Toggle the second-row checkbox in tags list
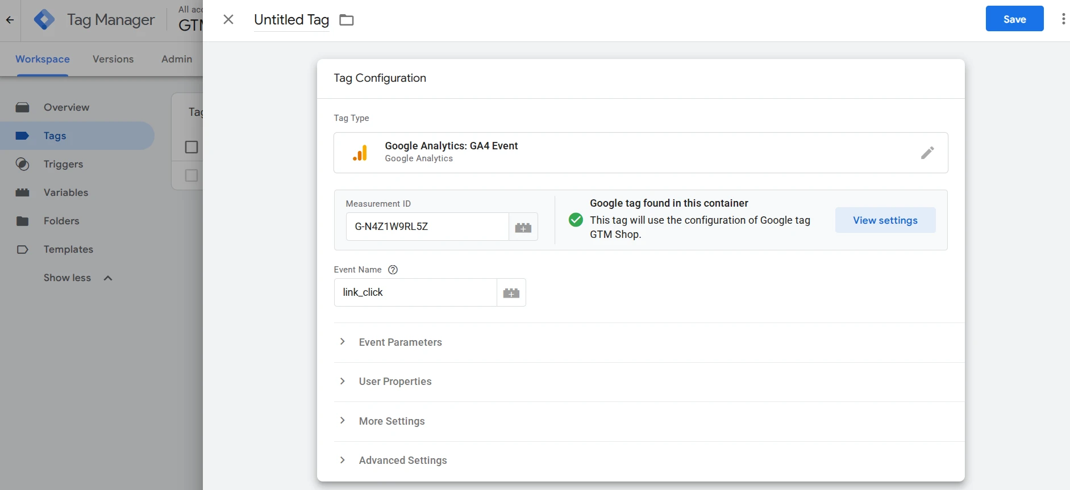 (x=191, y=175)
